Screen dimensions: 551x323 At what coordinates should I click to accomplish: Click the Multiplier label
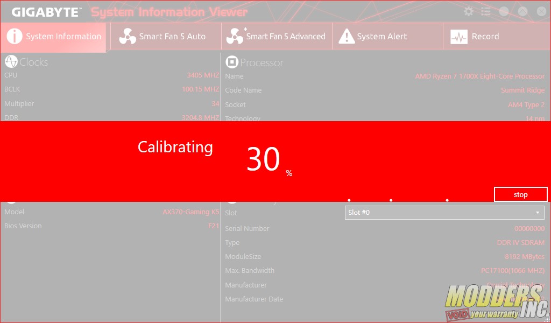pos(19,104)
